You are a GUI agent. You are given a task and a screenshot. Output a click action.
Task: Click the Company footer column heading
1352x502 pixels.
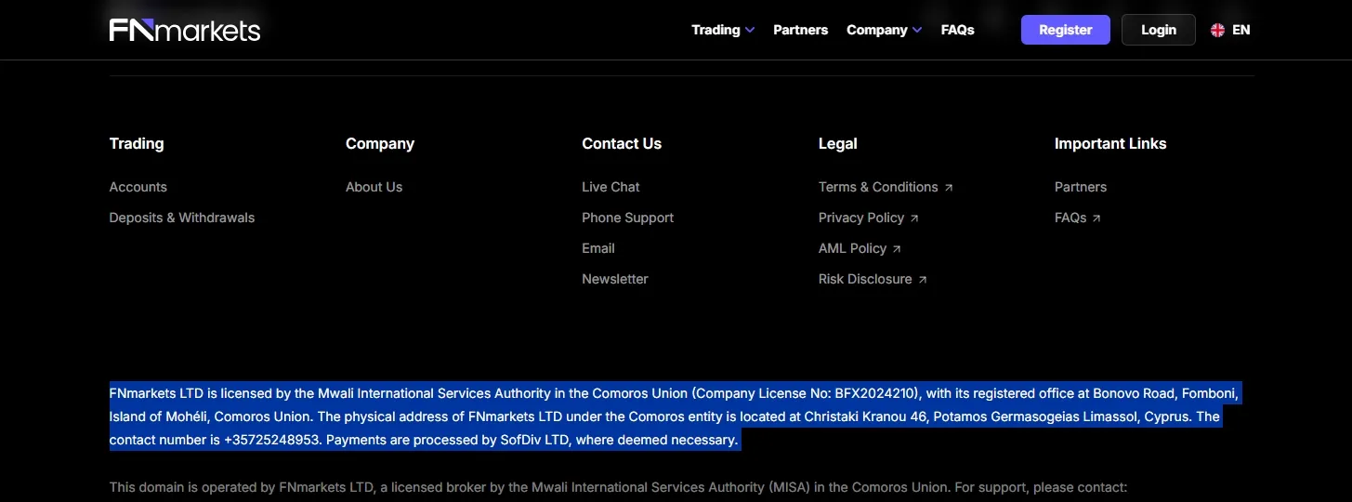[380, 143]
